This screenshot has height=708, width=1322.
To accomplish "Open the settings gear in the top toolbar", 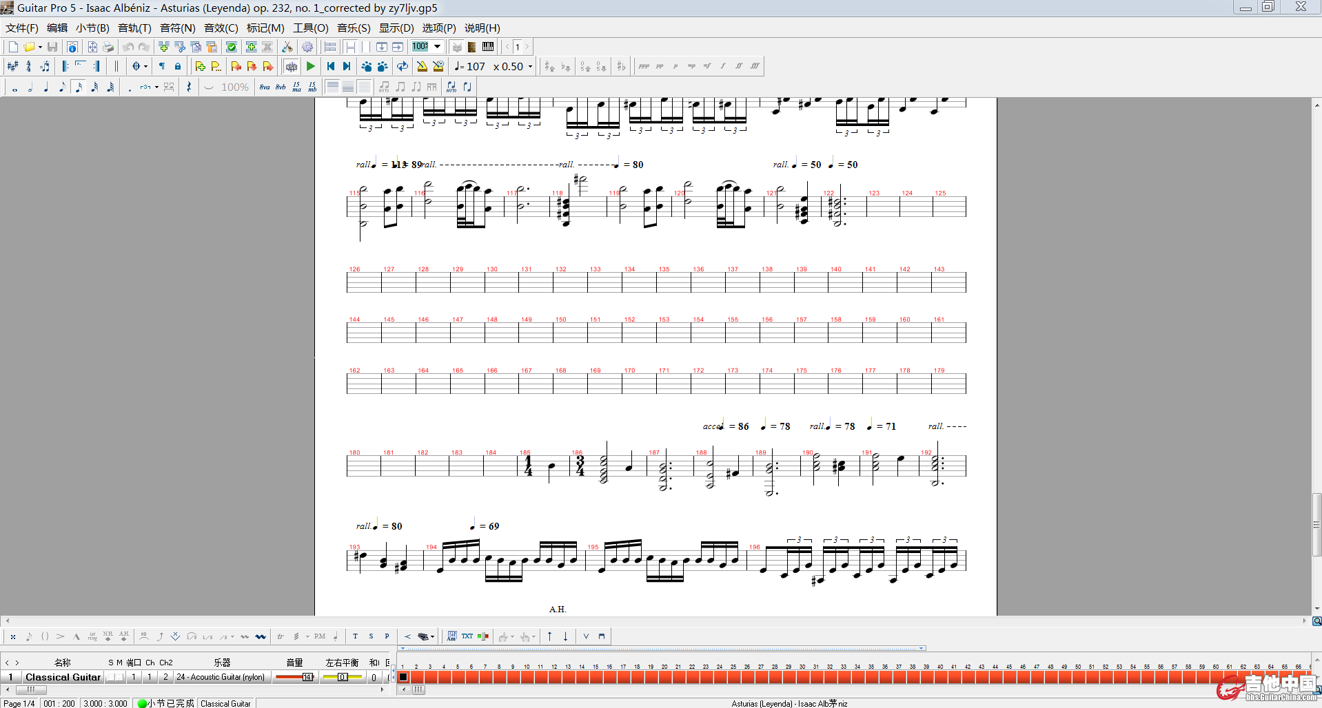I will point(307,47).
